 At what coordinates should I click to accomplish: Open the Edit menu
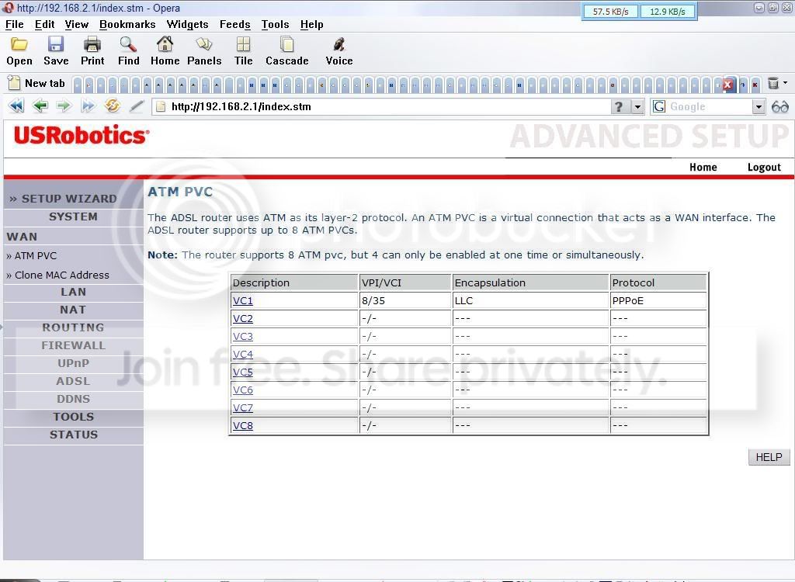pyautogui.click(x=44, y=24)
